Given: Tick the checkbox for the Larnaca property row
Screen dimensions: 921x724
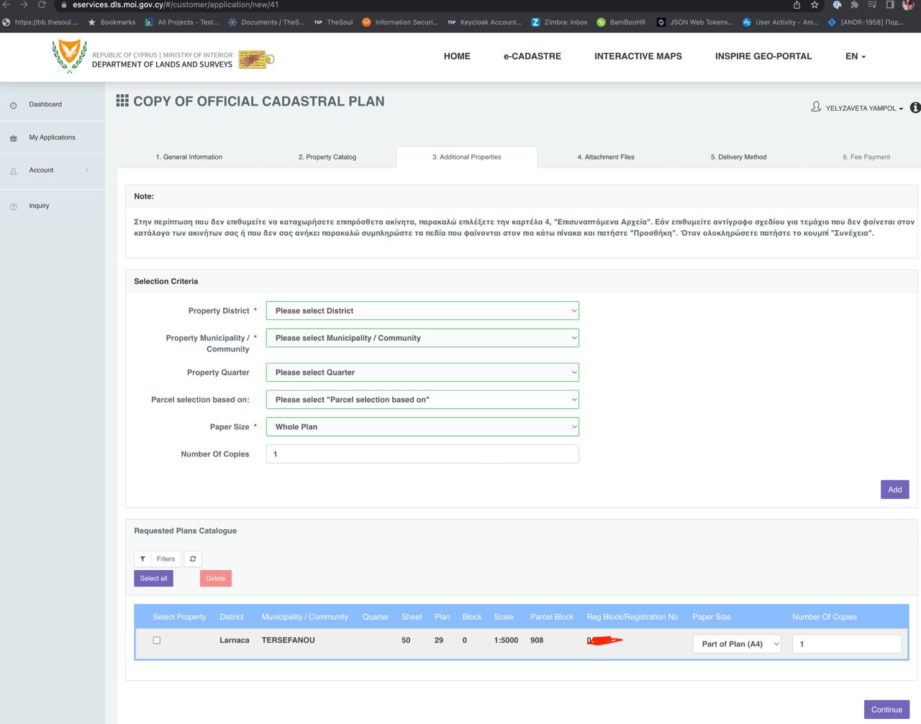Looking at the screenshot, I should (157, 640).
